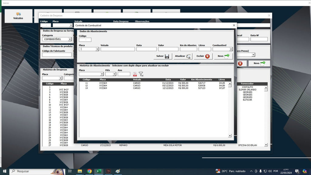311x175 pixels.
Task: Open the Paint app icon in taskbar
Action: [118, 171]
